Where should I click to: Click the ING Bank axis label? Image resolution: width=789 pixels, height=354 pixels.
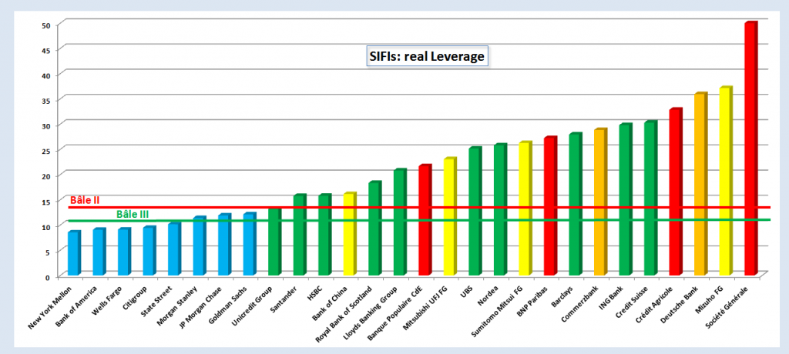[x=613, y=299]
